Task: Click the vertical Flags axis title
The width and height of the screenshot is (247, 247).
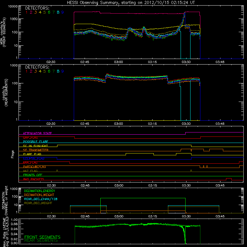Action: pyautogui.click(x=13, y=154)
